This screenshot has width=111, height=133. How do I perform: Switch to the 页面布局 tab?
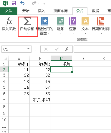click(x=60, y=11)
